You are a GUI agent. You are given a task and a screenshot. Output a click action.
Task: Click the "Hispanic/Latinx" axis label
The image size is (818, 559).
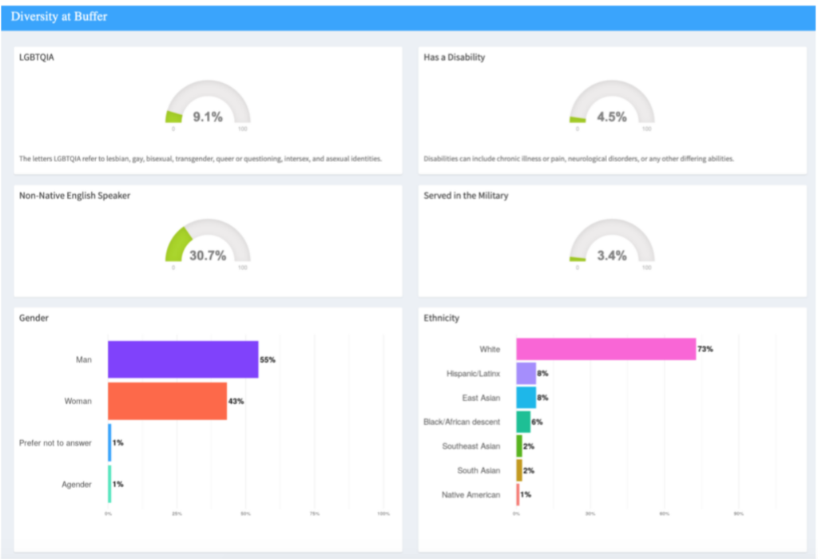click(473, 374)
